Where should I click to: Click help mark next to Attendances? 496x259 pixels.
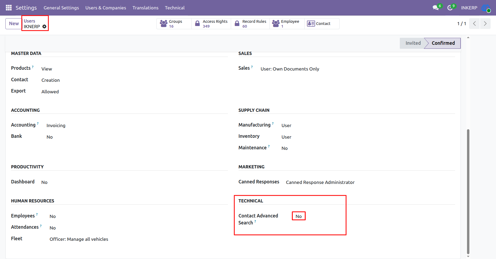41,225
